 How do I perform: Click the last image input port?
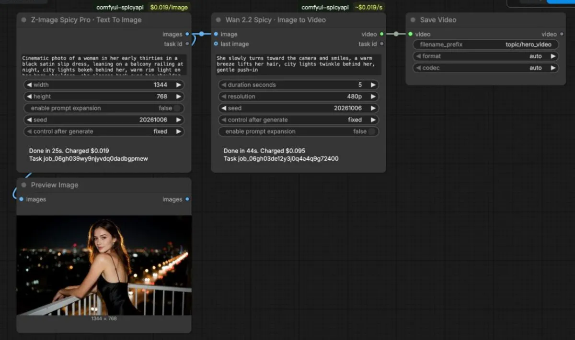[x=216, y=44]
